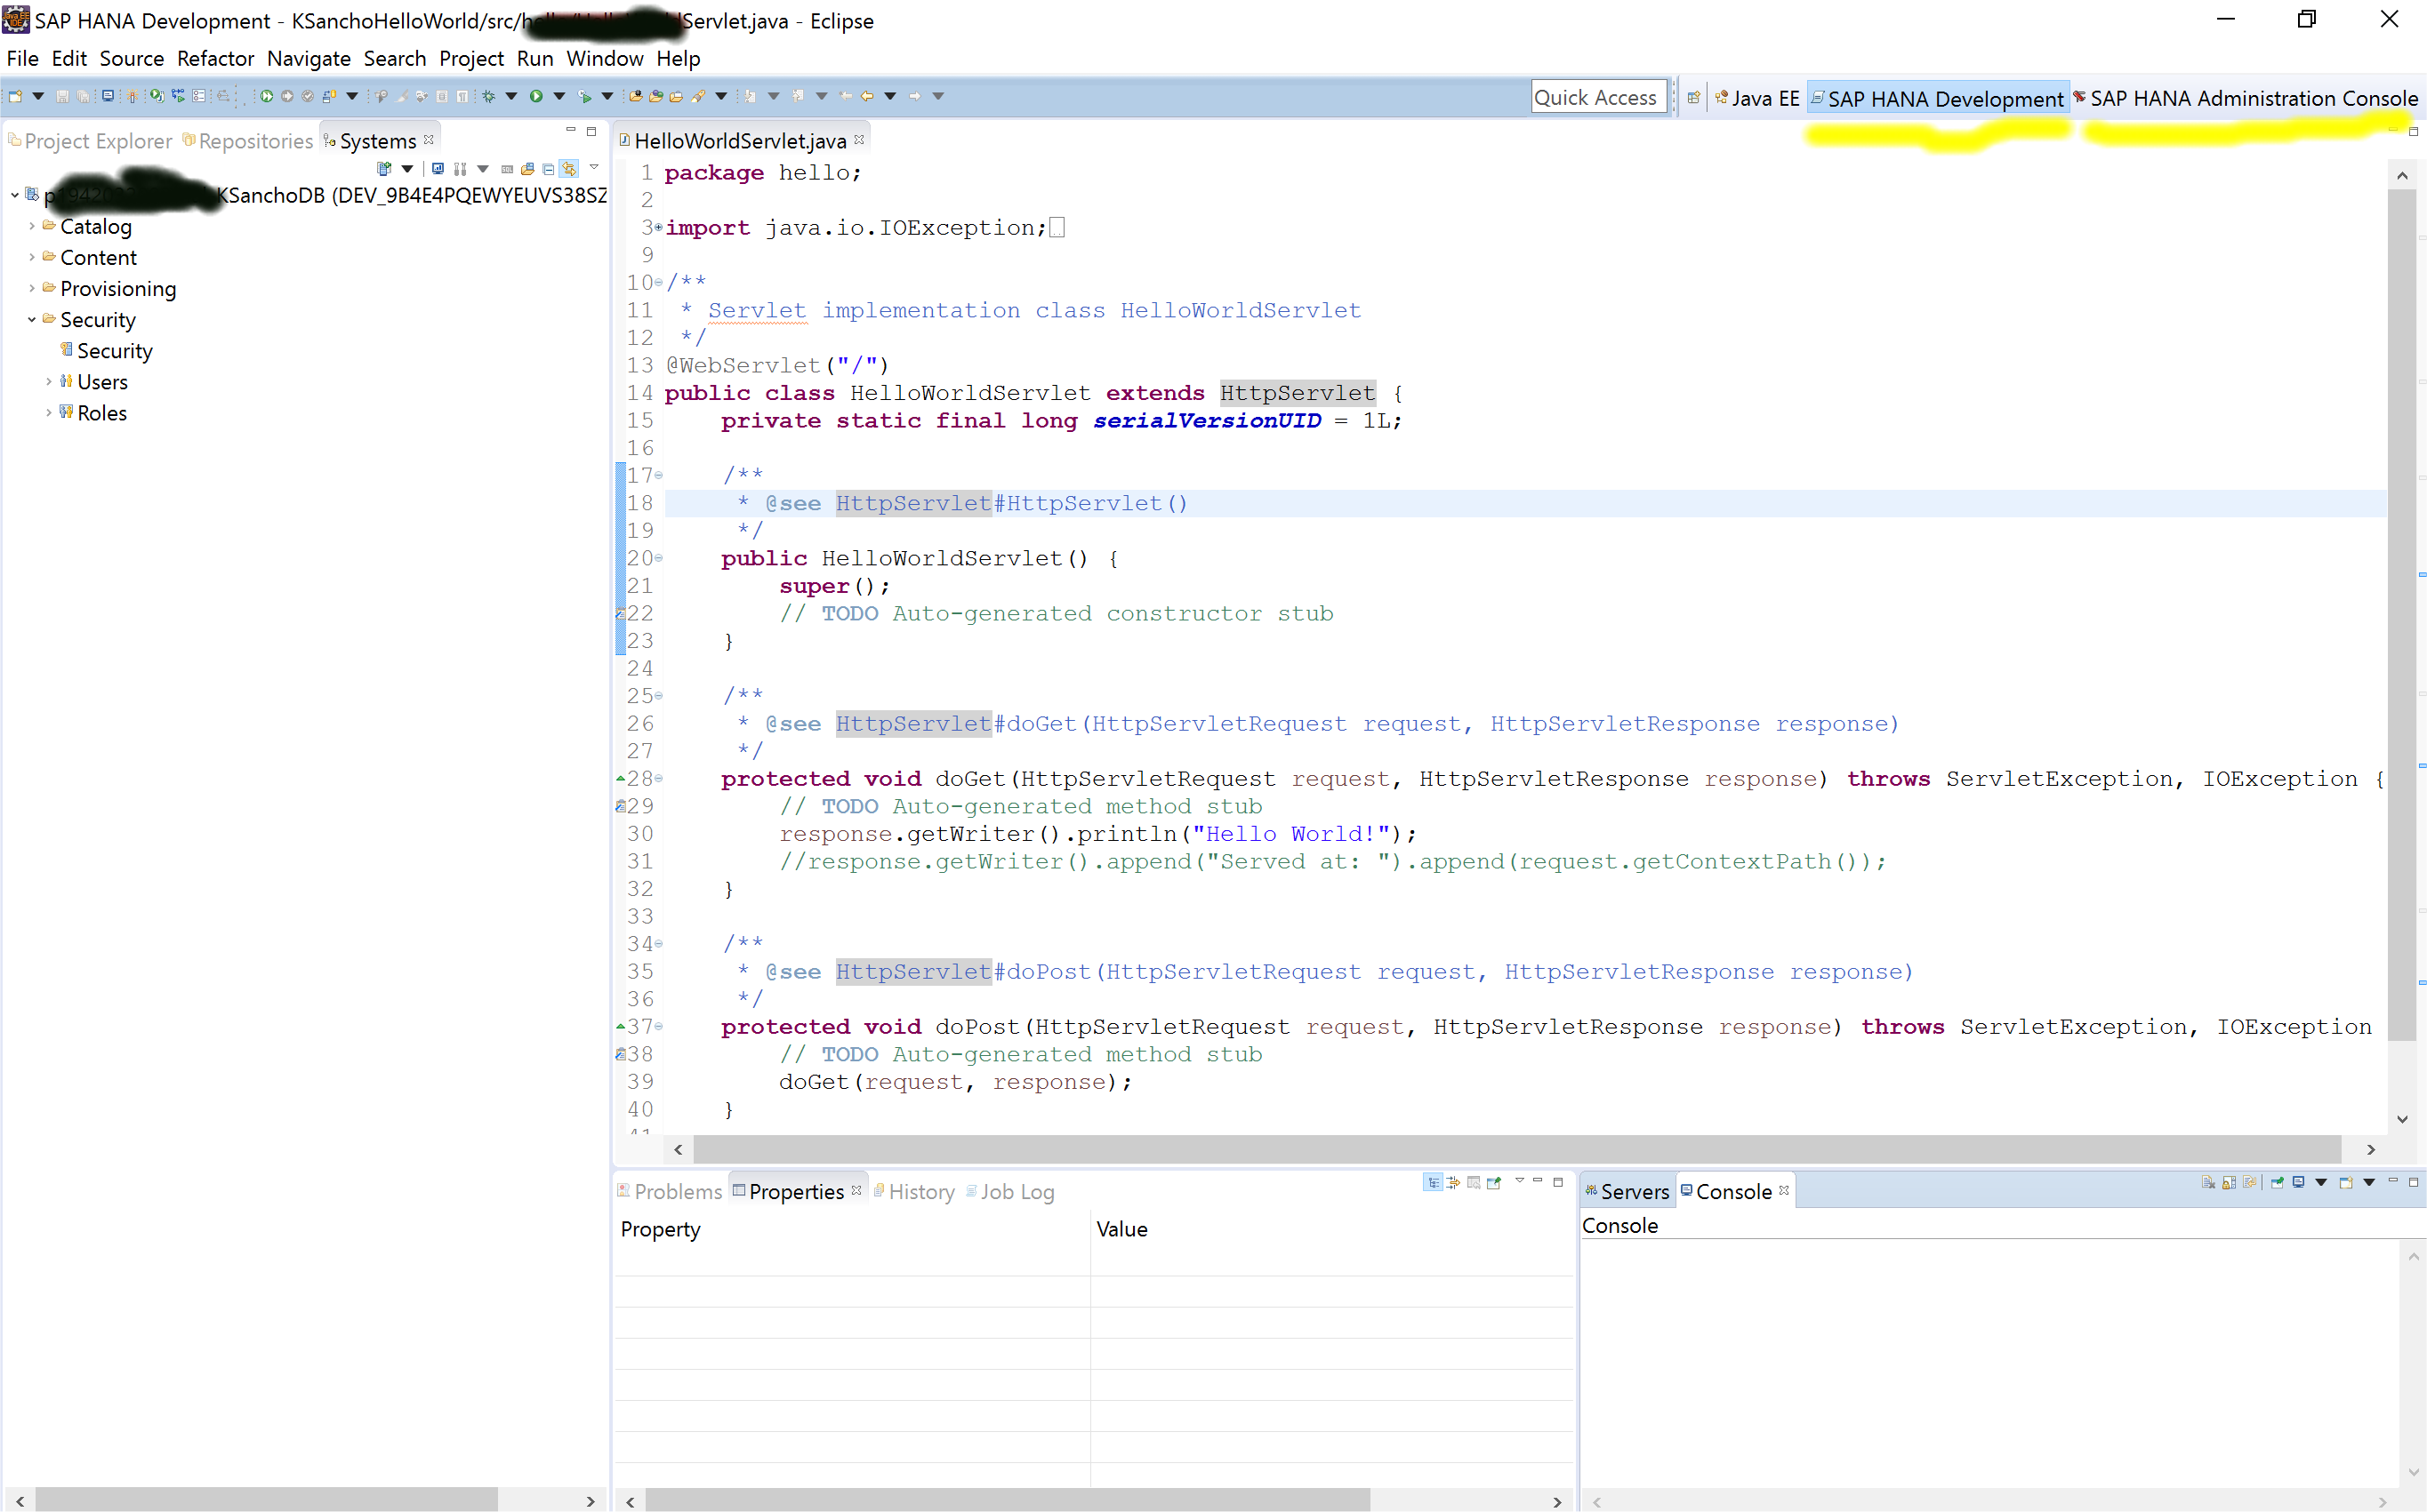Click the wand icon in main toolbar
The height and width of the screenshot is (1512, 2427).
132,96
